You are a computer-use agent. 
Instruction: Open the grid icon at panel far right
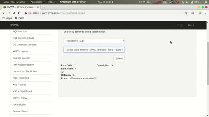pos(206,2)
